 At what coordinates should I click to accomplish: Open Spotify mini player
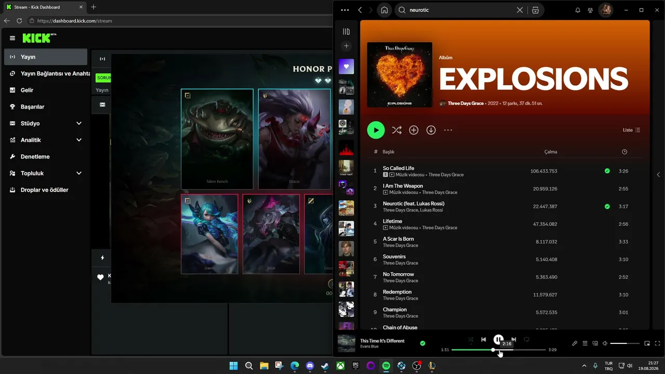point(647,343)
